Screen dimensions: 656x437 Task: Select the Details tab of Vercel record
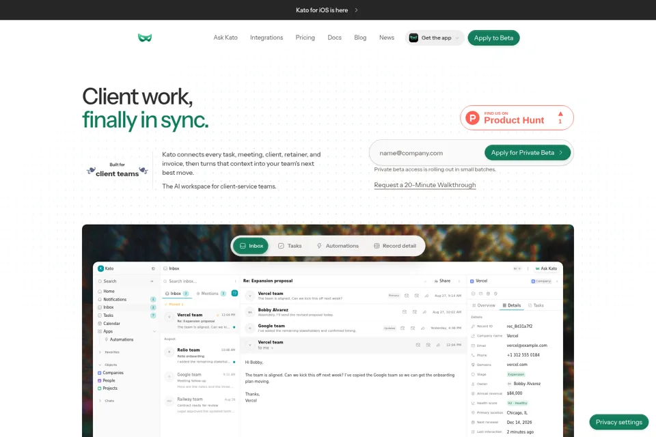pyautogui.click(x=512, y=305)
